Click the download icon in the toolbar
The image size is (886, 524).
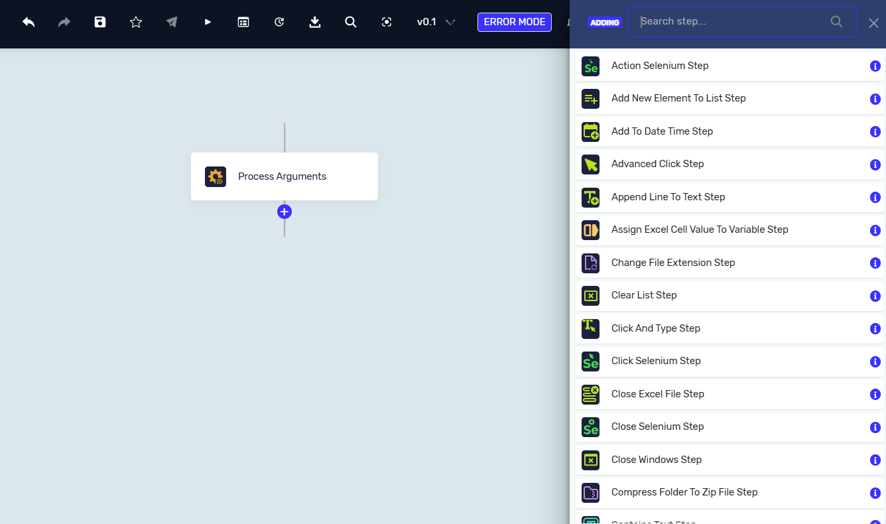pyautogui.click(x=315, y=22)
